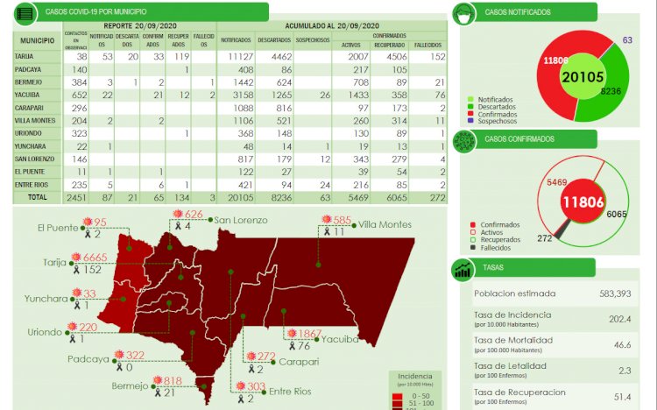This screenshot has width=657, height=410.
Task: Click the Tasa de Recuperacion value 51.4
Action: [622, 397]
